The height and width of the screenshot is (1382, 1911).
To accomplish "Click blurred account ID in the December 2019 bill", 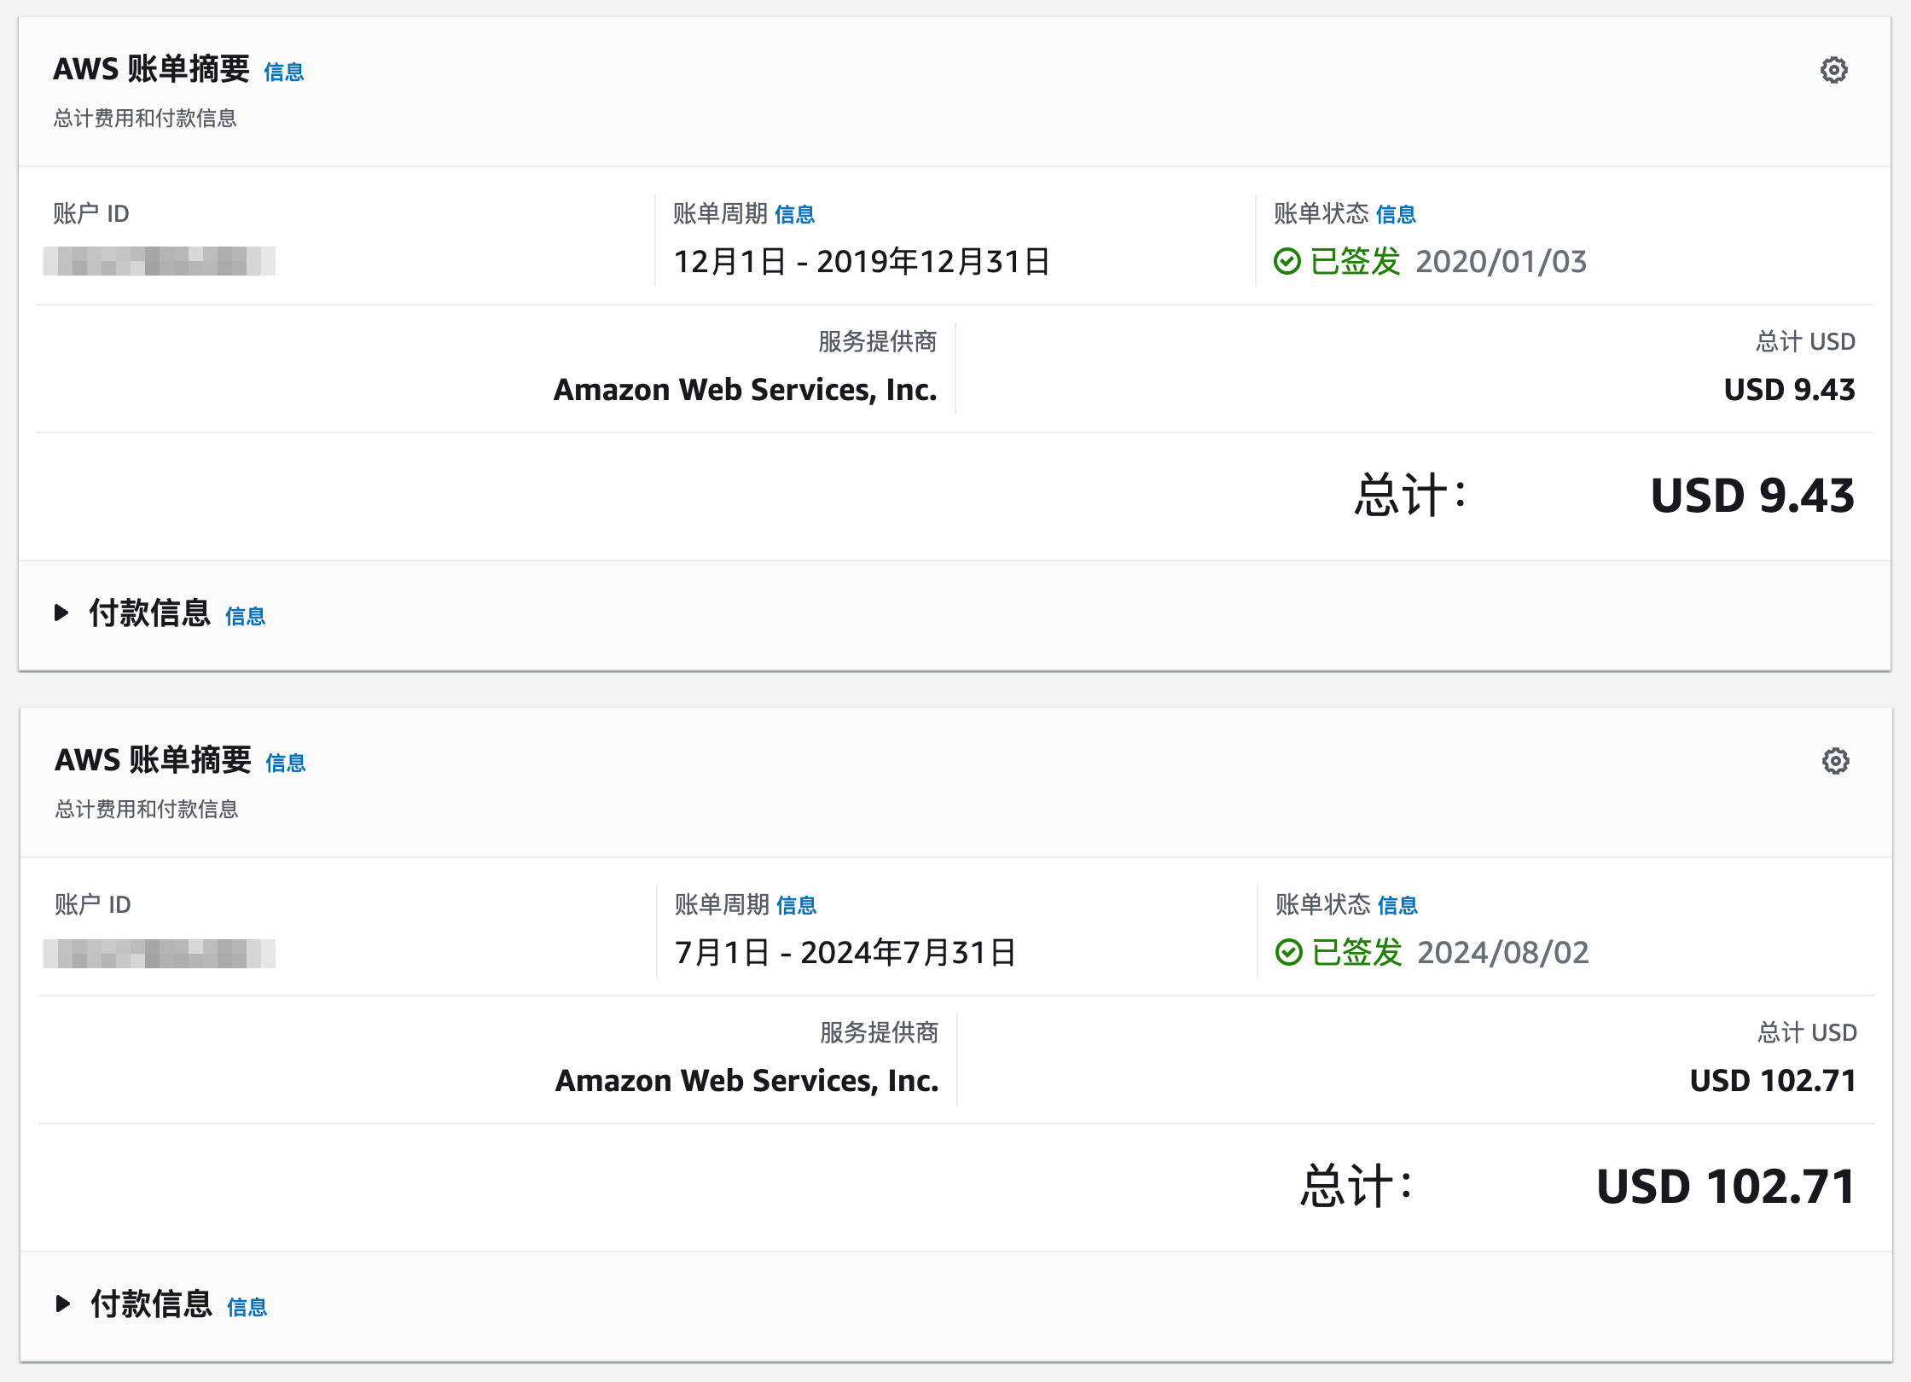I will (x=160, y=261).
